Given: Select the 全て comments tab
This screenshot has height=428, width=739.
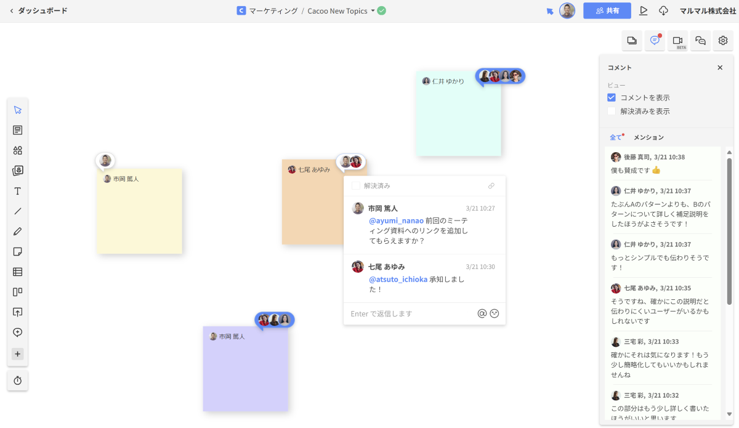Looking at the screenshot, I should tap(615, 137).
